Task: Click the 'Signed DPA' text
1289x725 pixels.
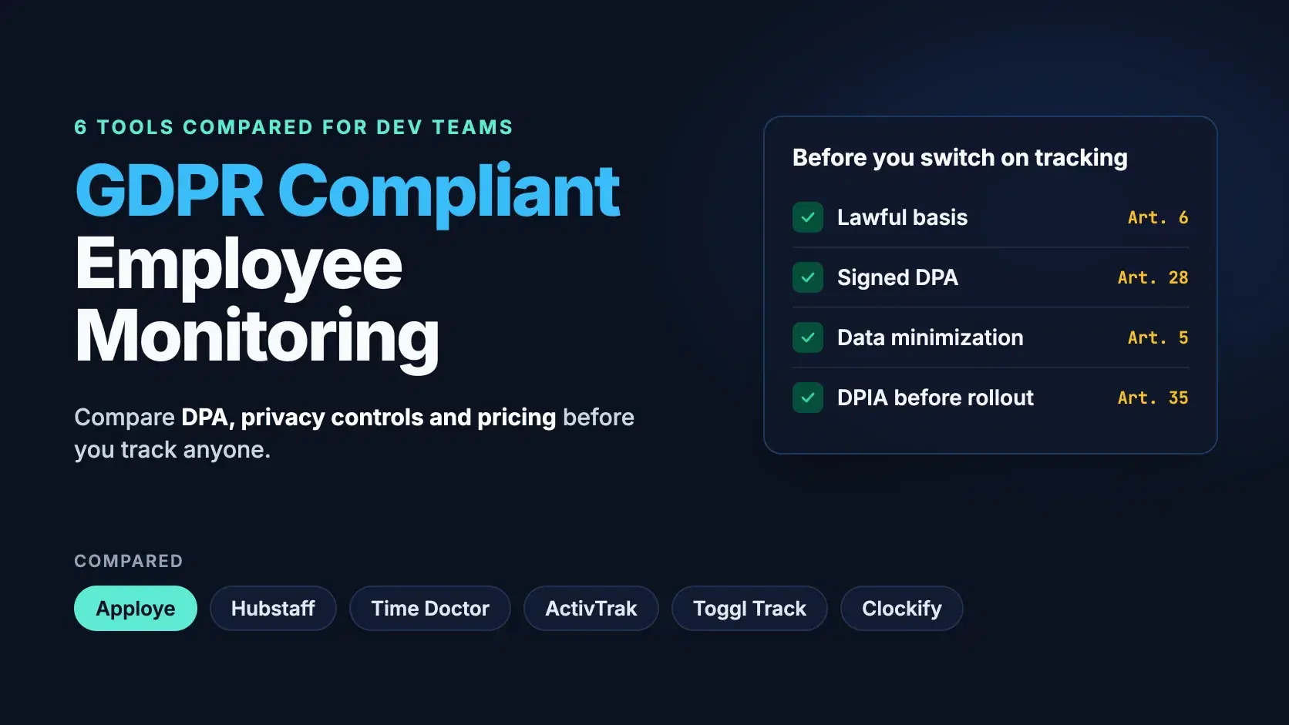Action: (897, 277)
